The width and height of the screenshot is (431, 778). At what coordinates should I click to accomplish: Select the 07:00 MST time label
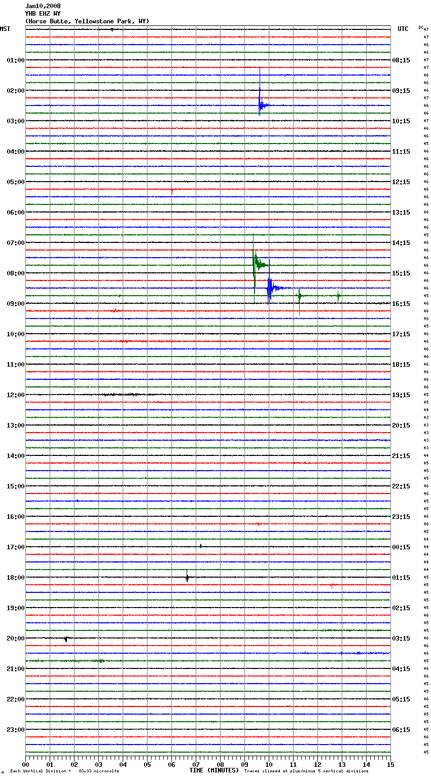[16, 243]
